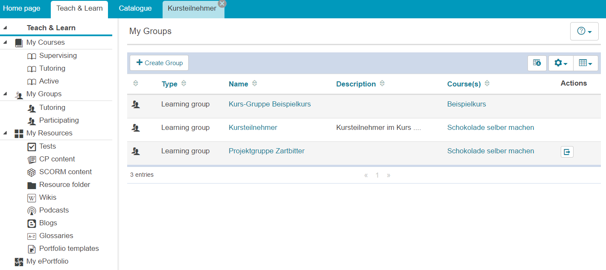Click the table export icon above the group list
This screenshot has width=606, height=270.
pyautogui.click(x=537, y=63)
